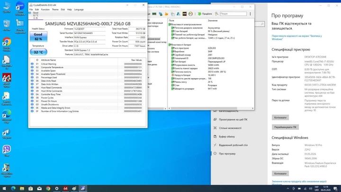
Task: Click the 32 °C temperature button
Action: coord(38,52)
